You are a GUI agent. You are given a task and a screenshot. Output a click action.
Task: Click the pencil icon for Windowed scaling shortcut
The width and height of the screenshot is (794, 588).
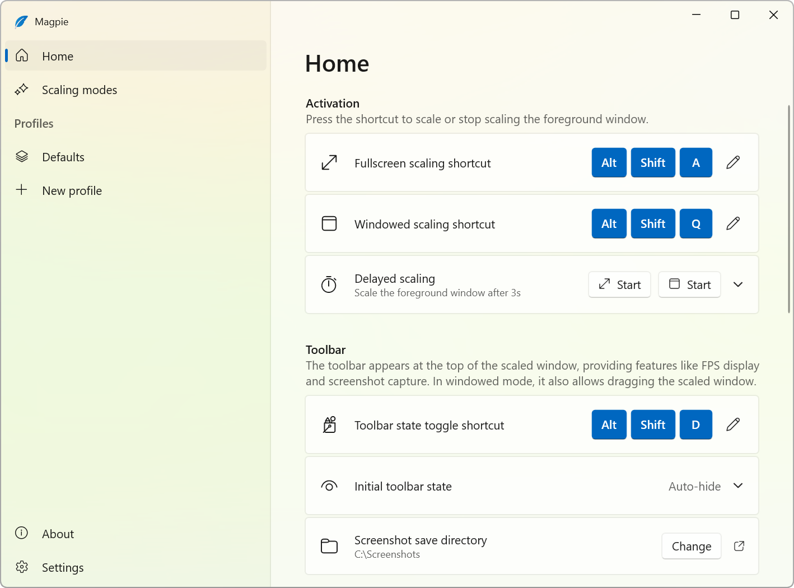point(733,223)
